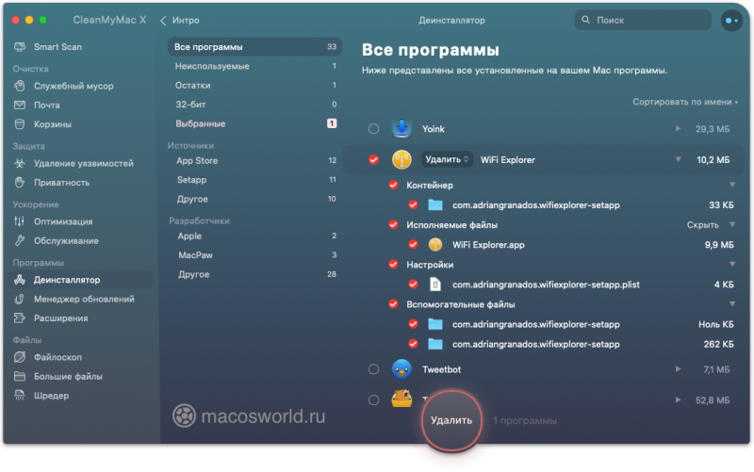Select Неиспользуемые category
The image size is (754, 472).
(x=254, y=66)
